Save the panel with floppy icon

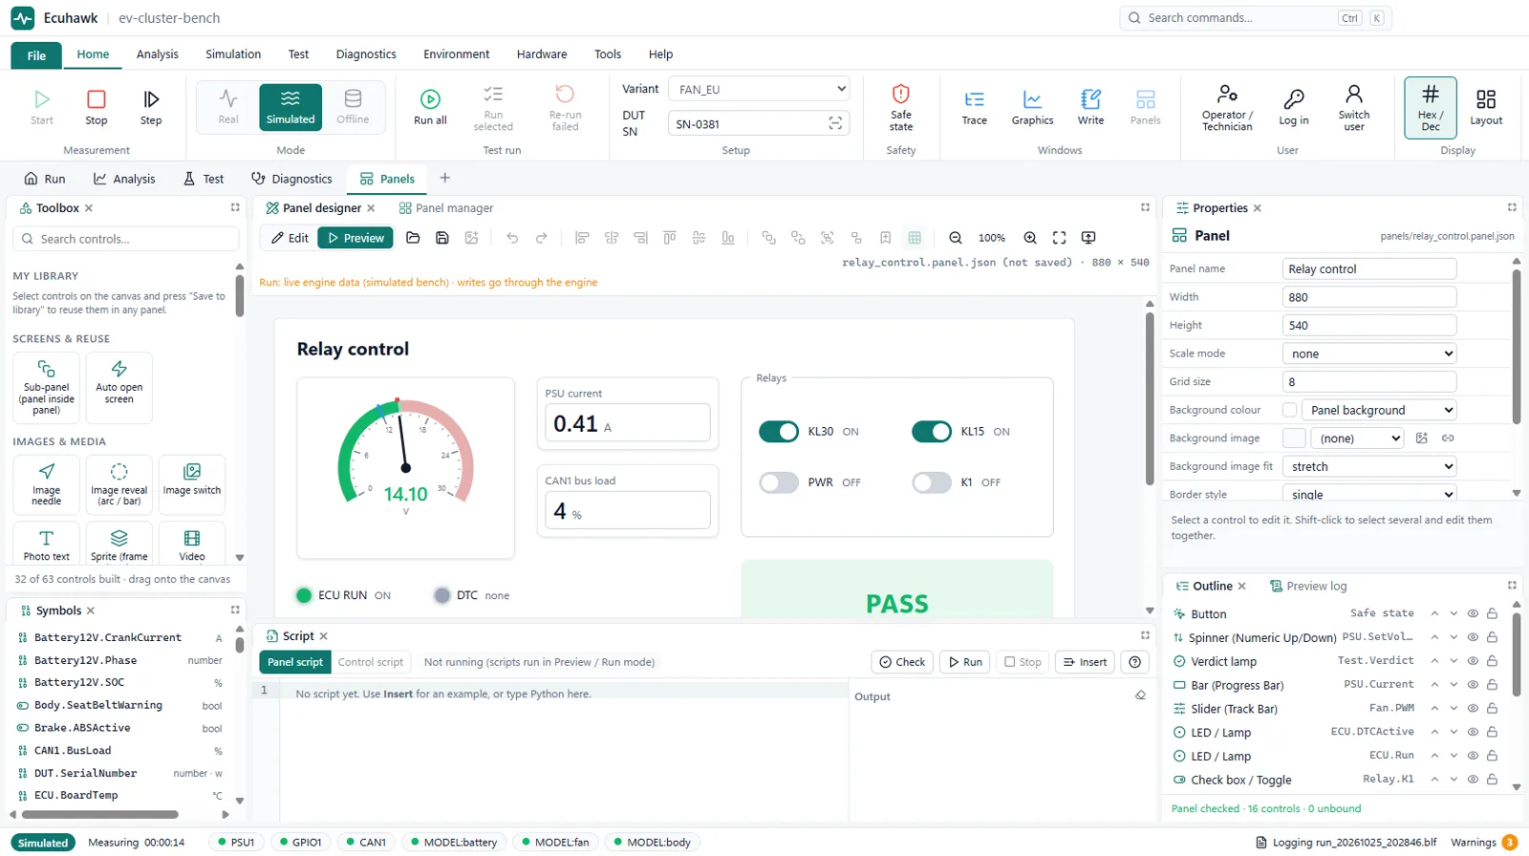[442, 238]
